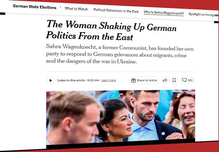The width and height of the screenshot is (219, 152).
Task: Open Spotlight on Immigration tab
Action: pyautogui.click(x=204, y=15)
